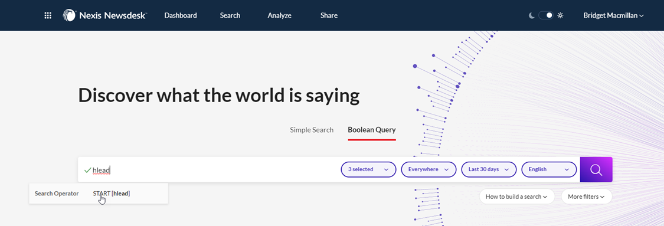Click the moon dark mode icon
This screenshot has height=226, width=664.
coord(532,16)
